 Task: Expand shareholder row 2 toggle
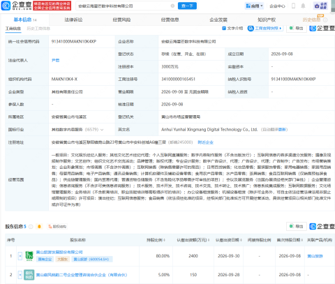20,275
